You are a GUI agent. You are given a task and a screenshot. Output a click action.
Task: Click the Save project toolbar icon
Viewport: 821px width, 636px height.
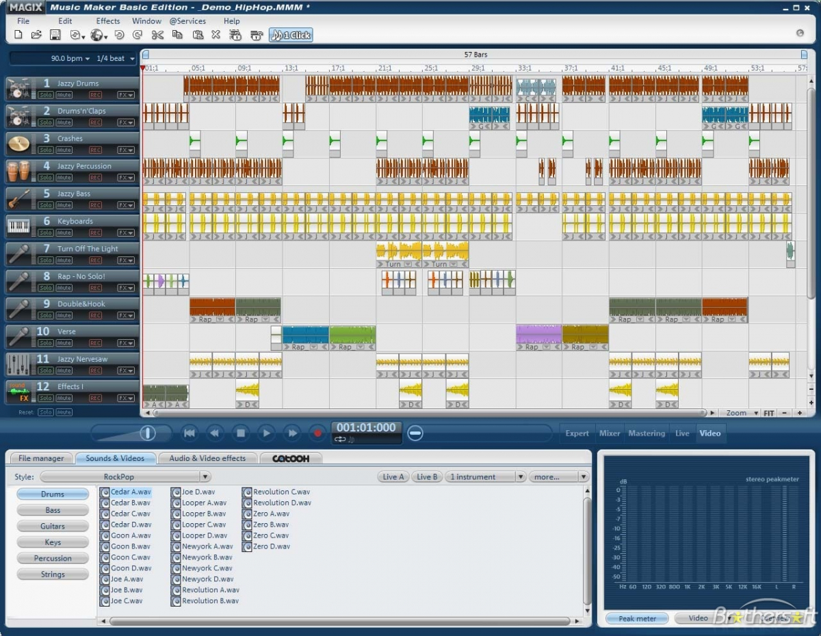(x=55, y=35)
